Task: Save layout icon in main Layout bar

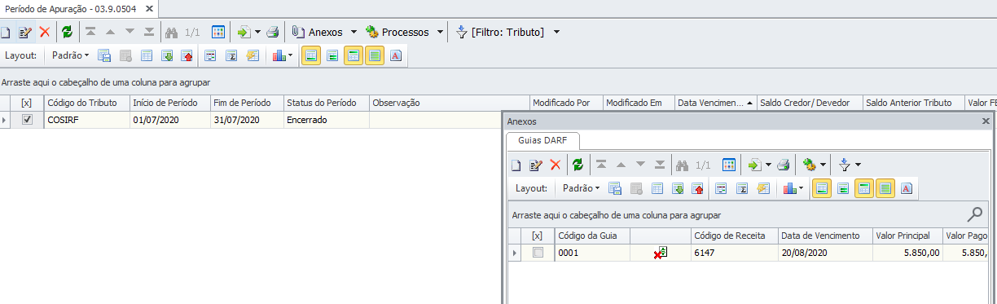Action: coord(104,55)
